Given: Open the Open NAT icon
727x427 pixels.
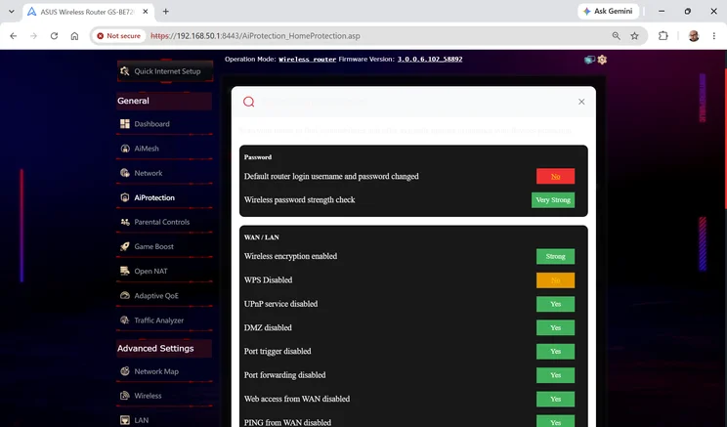Looking at the screenshot, I should point(125,272).
